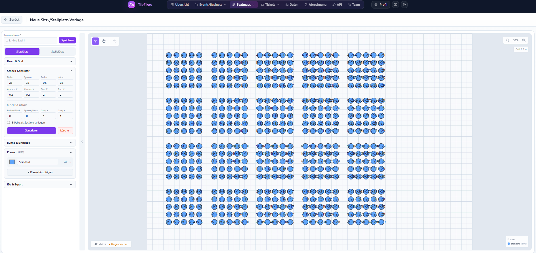The width and height of the screenshot is (536, 253).
Task: Select seat M-1 on the canvas
Action: point(169,146)
